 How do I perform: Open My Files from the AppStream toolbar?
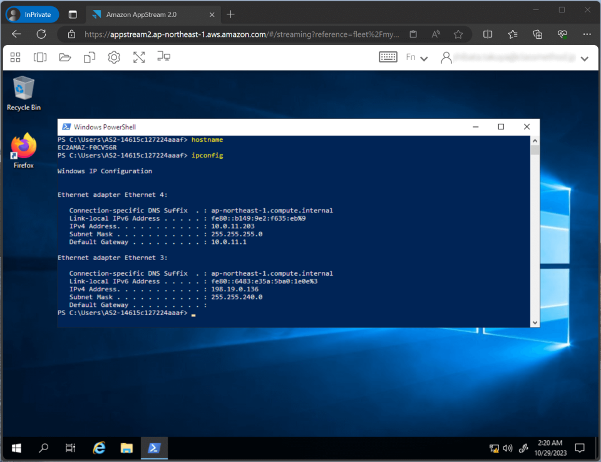click(64, 57)
